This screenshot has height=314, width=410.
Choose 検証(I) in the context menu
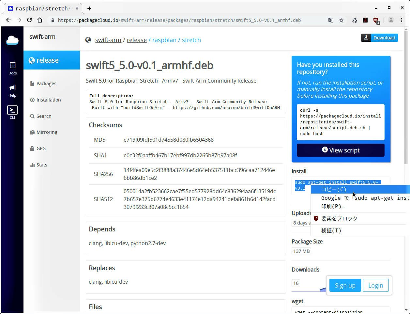[x=360, y=230]
